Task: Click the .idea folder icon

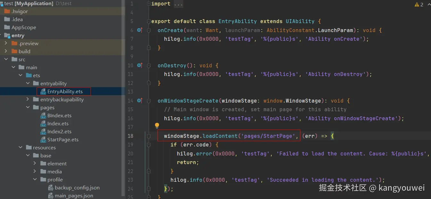Action: pos(7,19)
